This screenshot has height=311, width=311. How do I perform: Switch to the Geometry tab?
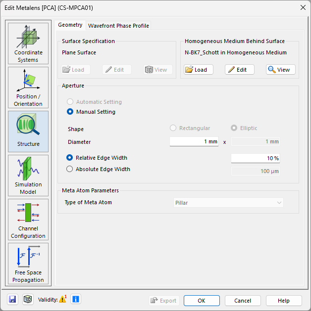[70, 25]
